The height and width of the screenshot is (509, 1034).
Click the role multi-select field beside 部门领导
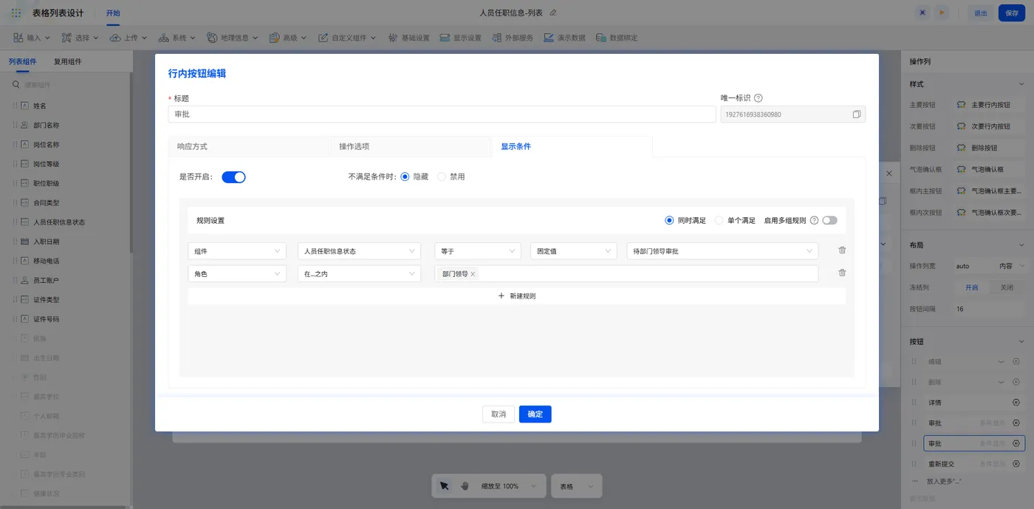(626, 274)
